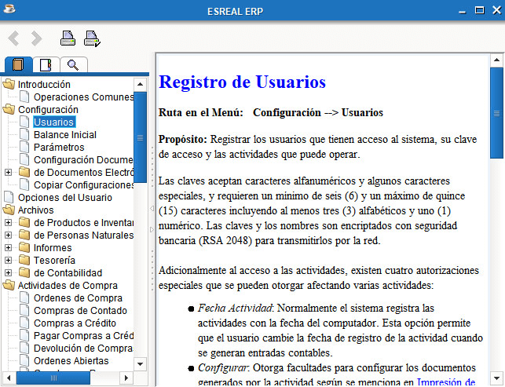Screen dimensions: 505x387
Task: Expand left panel via divider right arrow
Action: pos(152,229)
